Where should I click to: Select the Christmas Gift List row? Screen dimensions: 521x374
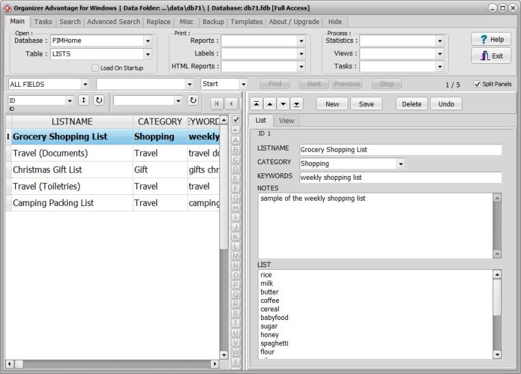pos(112,170)
